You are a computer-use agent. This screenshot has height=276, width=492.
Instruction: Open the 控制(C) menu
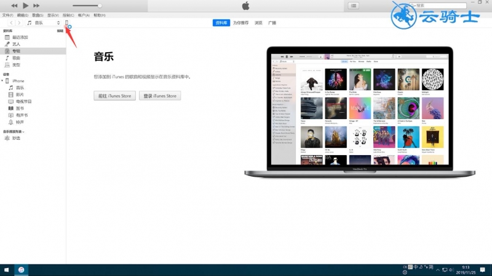(x=68, y=15)
